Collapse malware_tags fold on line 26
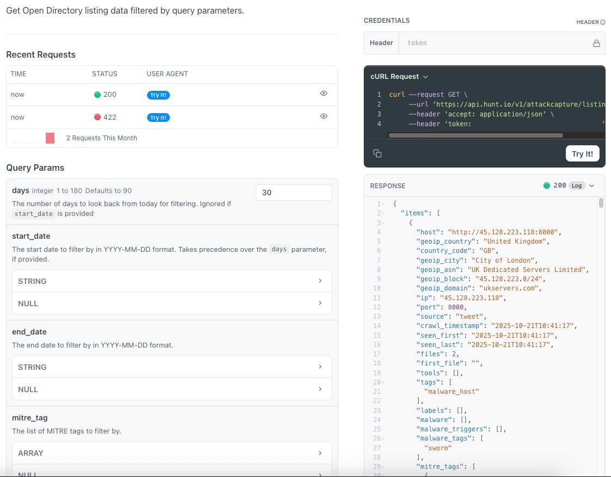Screen dimensions: 611x477 (x=383, y=438)
